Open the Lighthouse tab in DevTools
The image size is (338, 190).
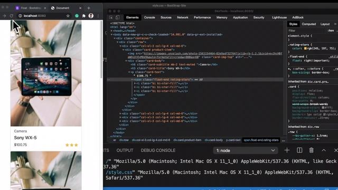(x=279, y=17)
